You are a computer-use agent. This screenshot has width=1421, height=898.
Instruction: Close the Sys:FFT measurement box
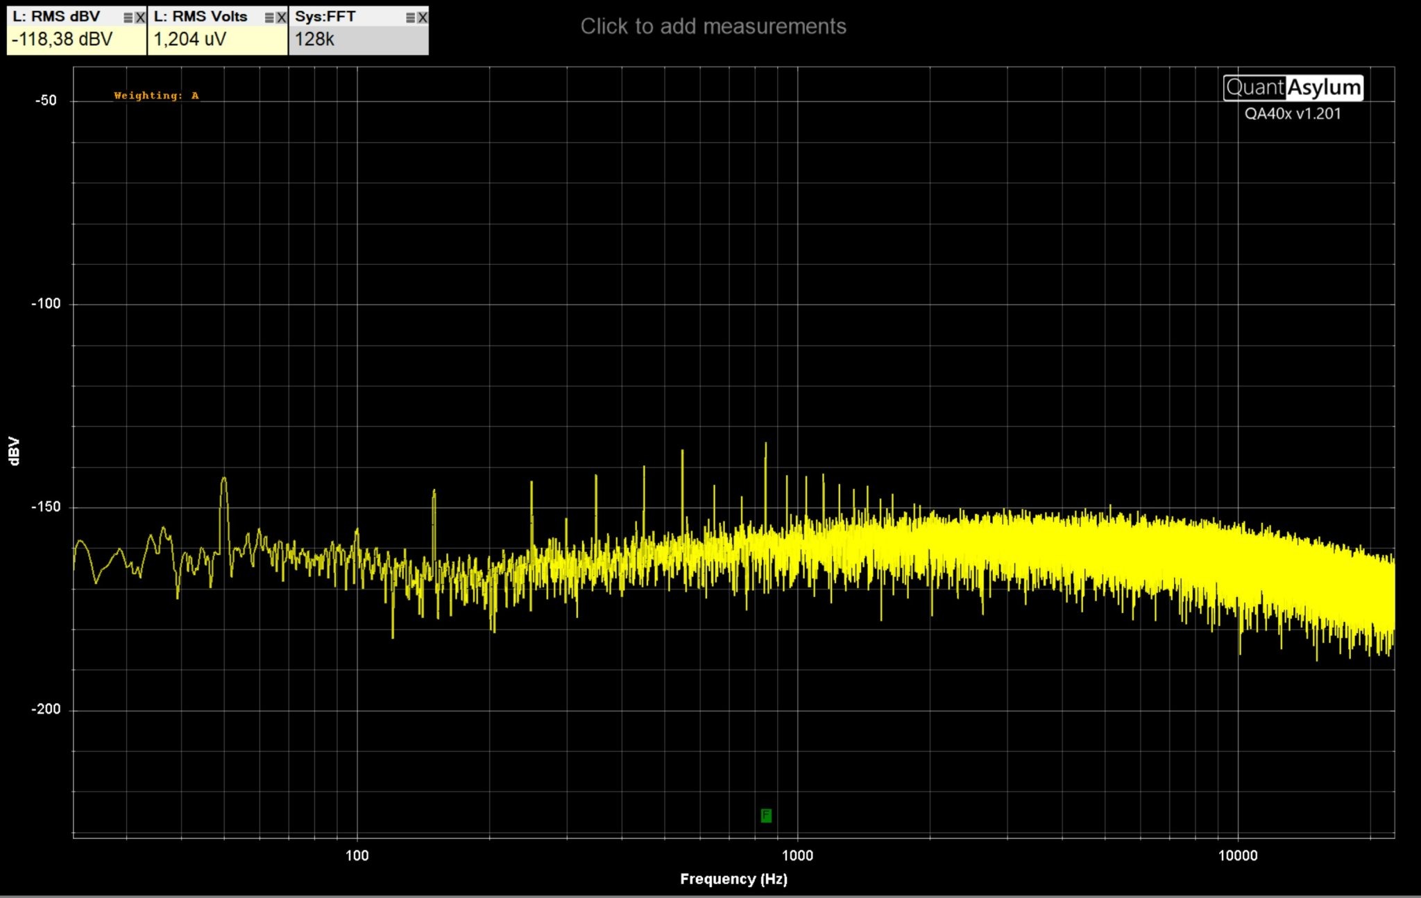click(423, 18)
